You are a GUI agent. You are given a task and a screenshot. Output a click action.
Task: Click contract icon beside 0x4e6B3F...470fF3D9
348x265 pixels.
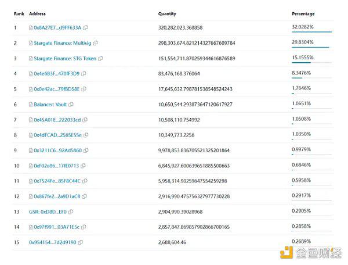point(31,74)
